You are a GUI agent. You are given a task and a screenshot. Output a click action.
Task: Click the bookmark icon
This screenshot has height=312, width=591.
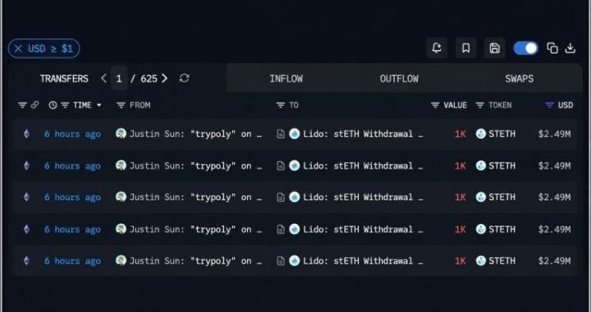click(x=466, y=48)
